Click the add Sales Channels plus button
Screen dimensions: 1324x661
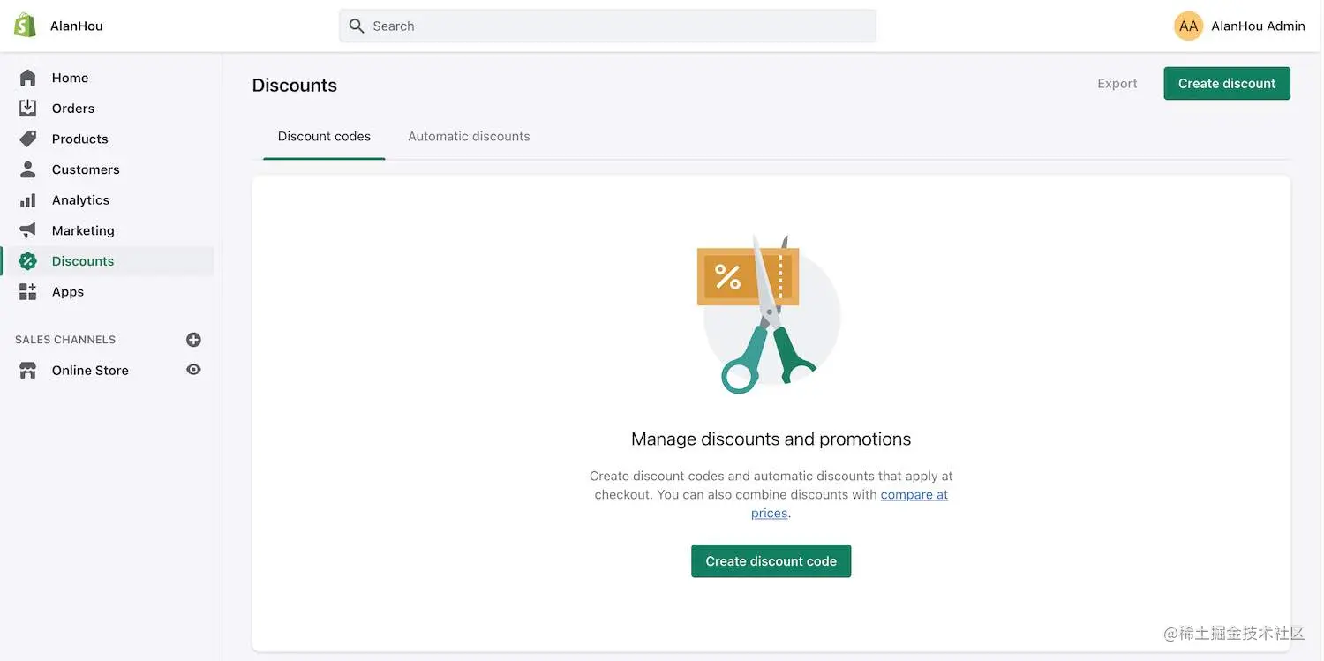coord(193,338)
